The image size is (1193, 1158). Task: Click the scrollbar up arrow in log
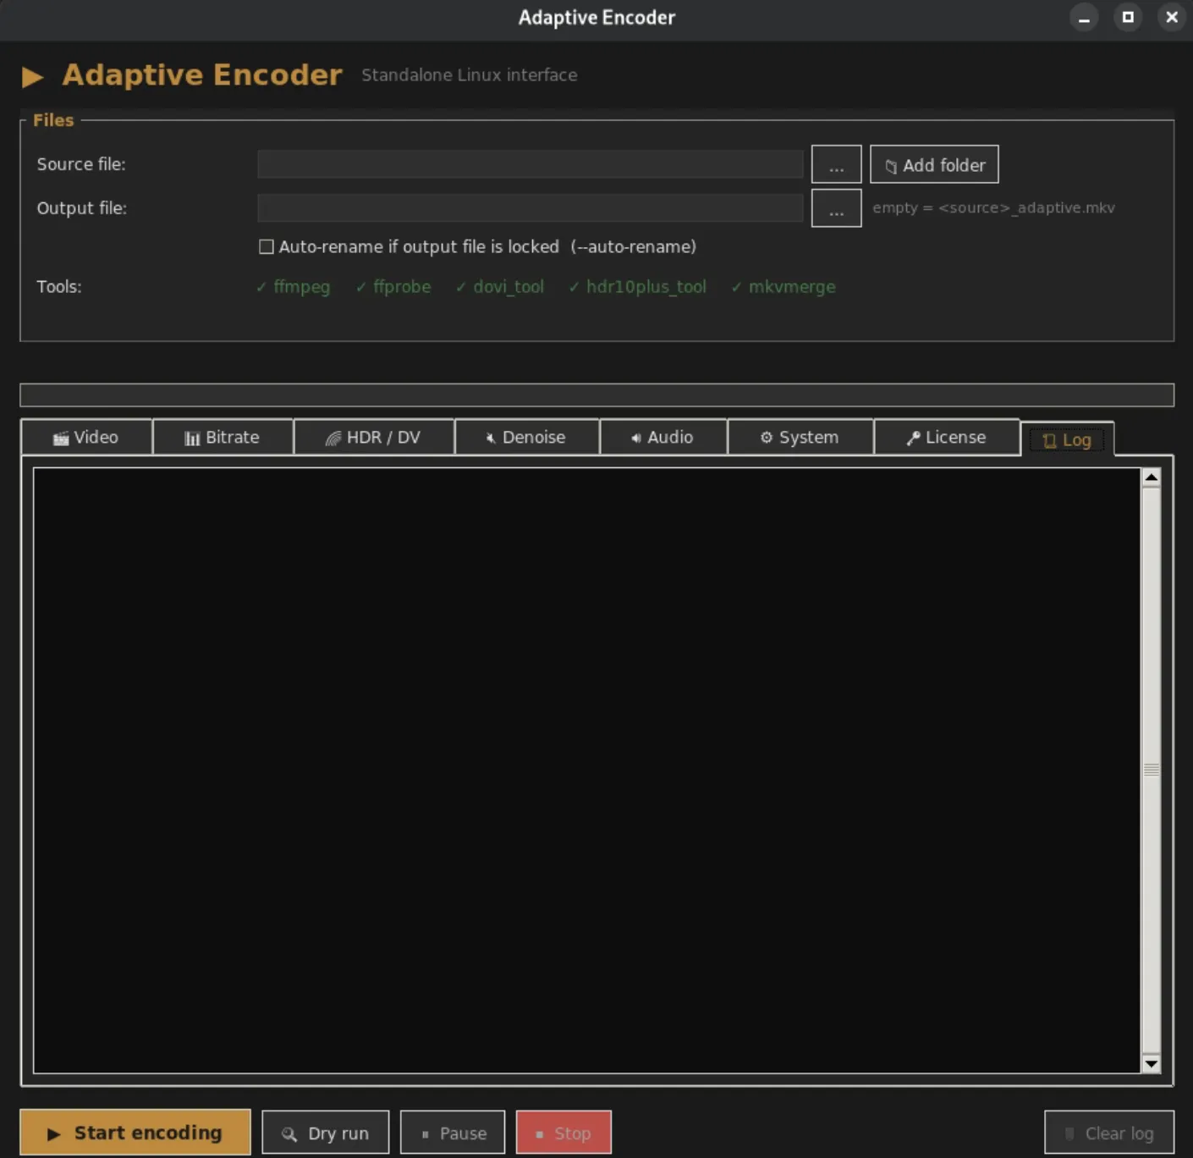1151,477
